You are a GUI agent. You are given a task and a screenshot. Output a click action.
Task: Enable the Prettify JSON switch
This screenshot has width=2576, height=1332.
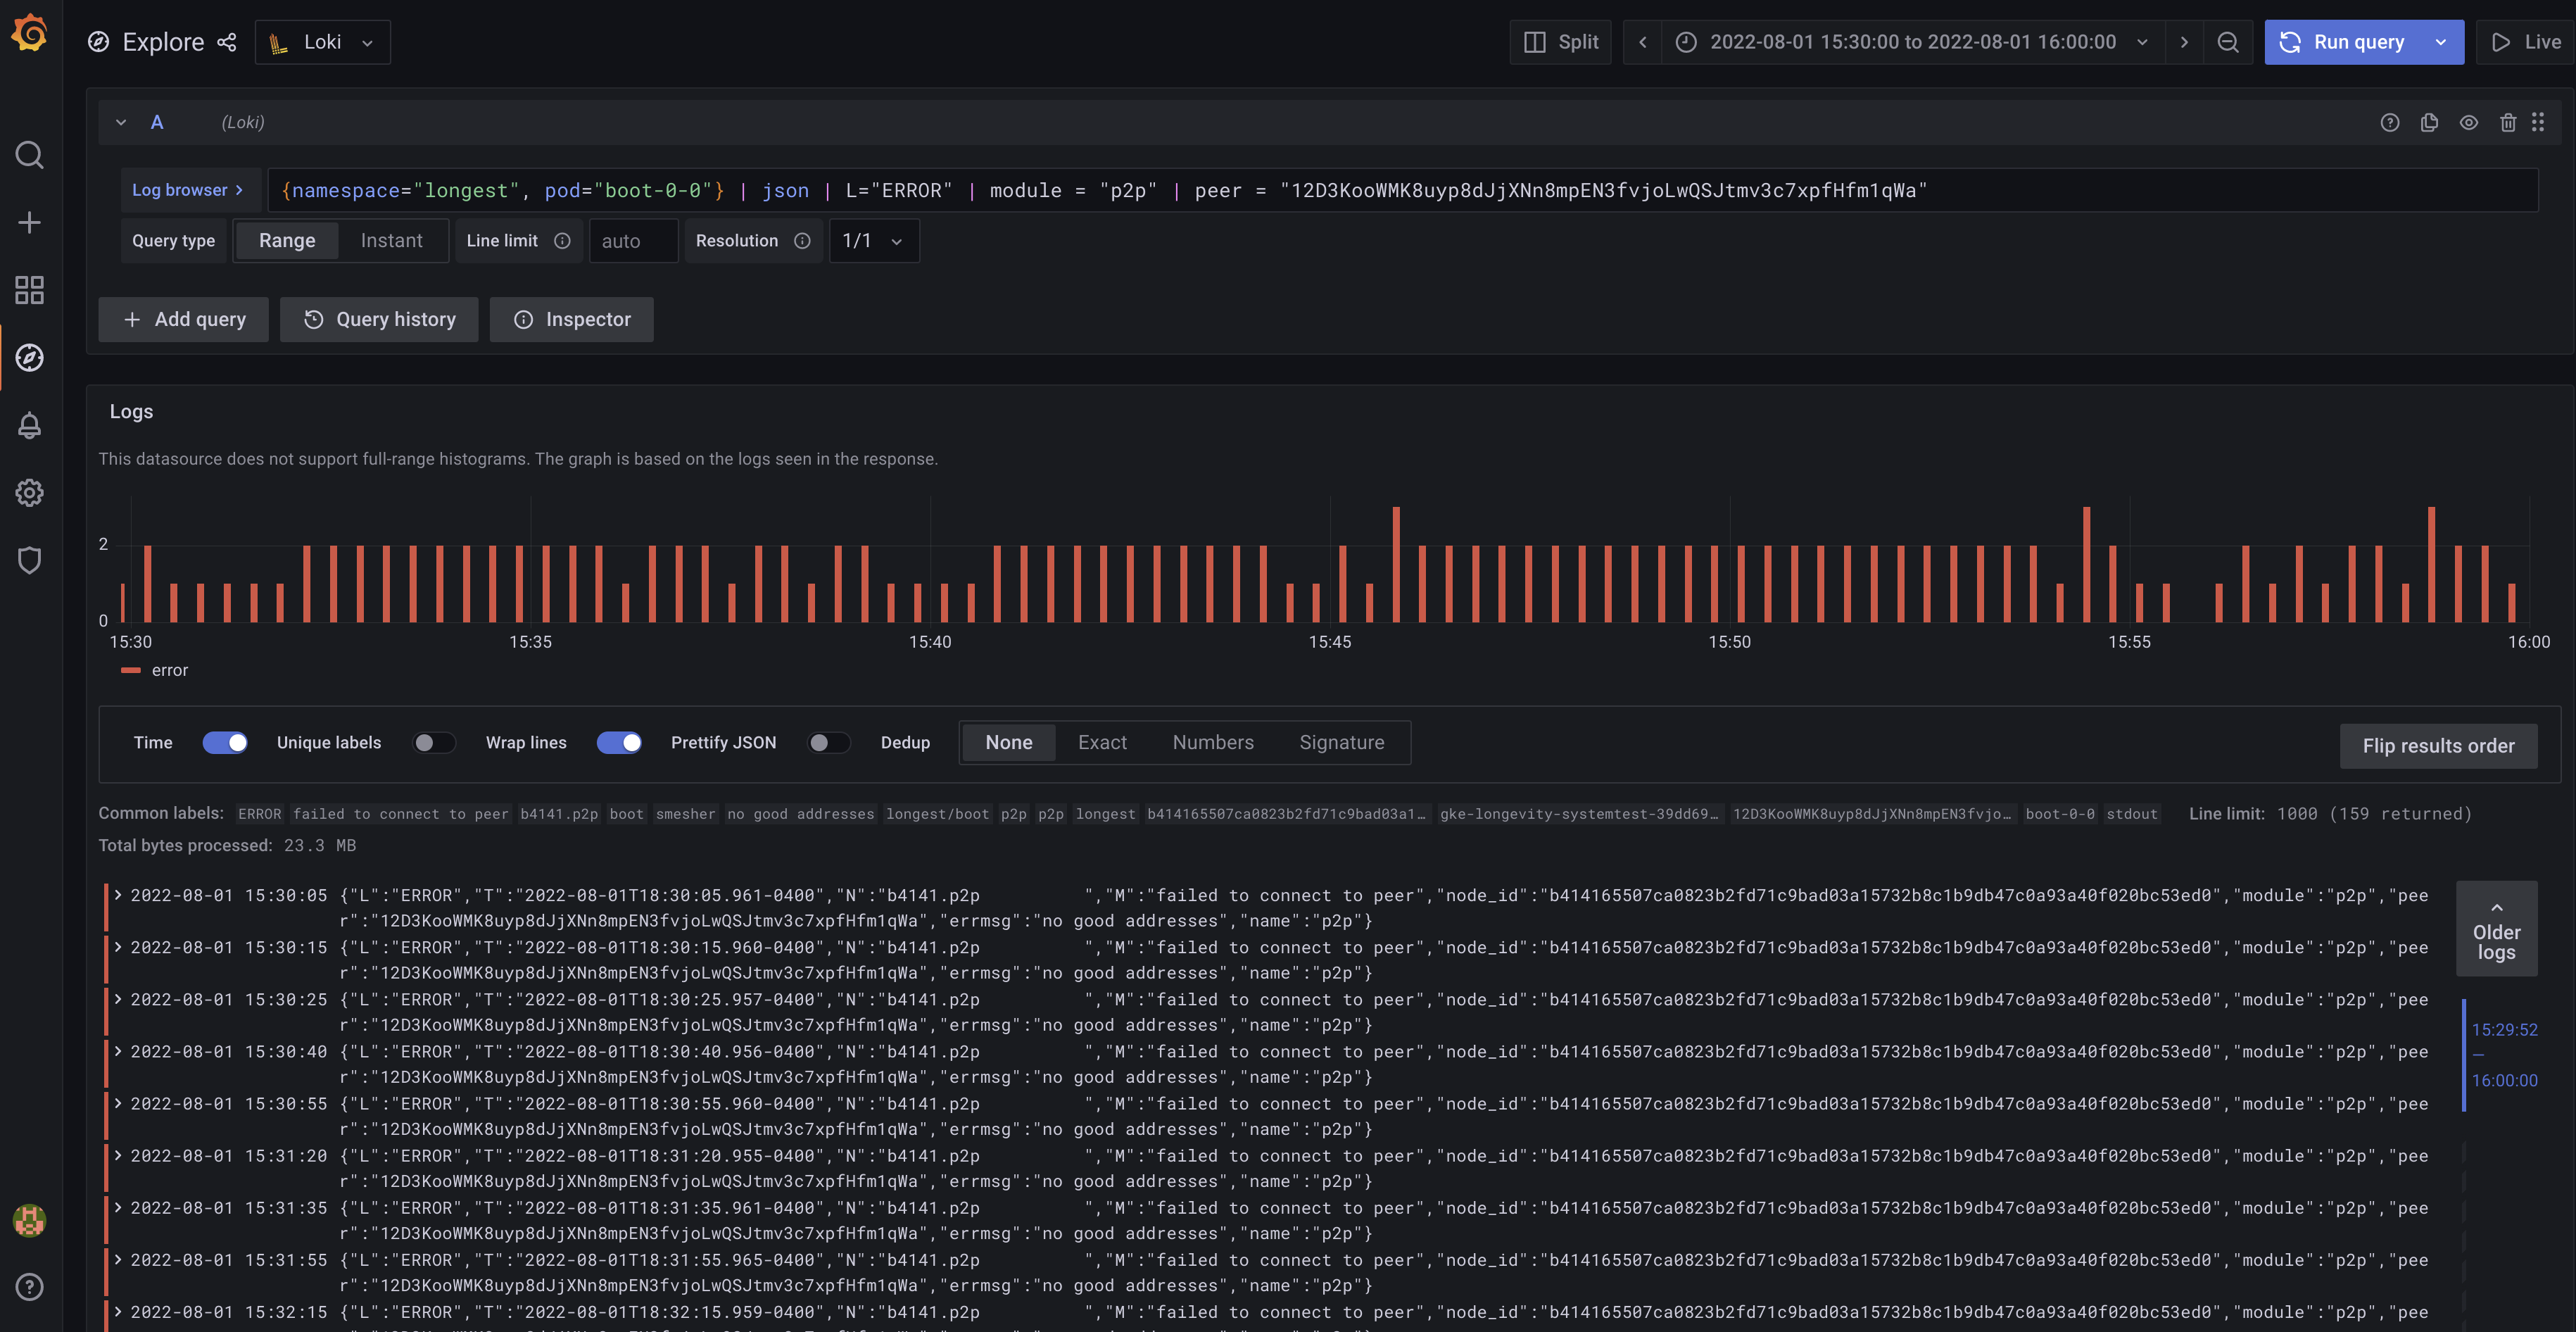pos(828,743)
